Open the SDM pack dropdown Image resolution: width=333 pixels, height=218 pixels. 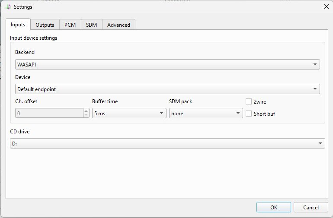pos(205,113)
